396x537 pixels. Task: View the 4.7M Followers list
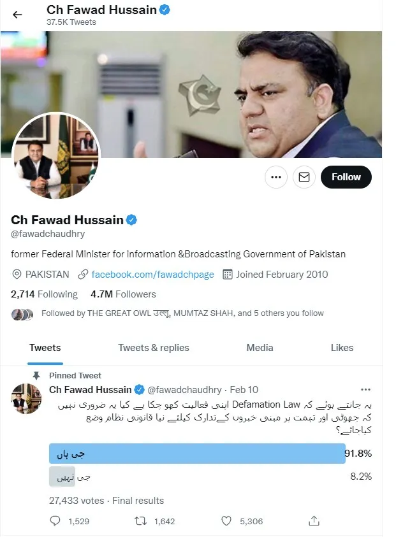(123, 294)
